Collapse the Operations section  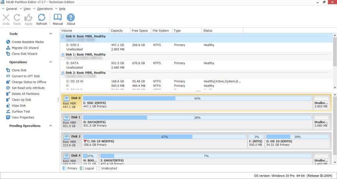click(51, 62)
